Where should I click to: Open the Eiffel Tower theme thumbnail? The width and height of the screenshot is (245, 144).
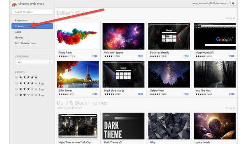pyautogui.click(x=78, y=74)
